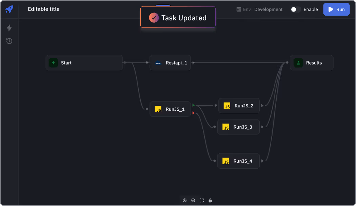Click RunJS_1 green success output handle
356x206 pixels.
click(x=194, y=105)
